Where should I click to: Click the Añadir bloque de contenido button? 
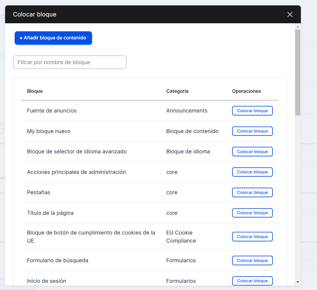click(53, 38)
